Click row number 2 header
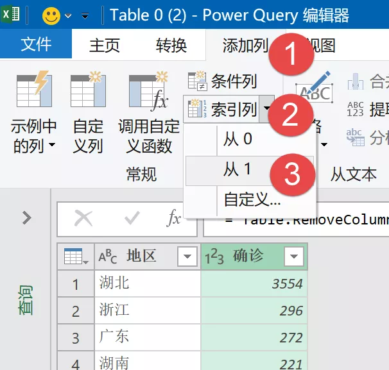Screen dimensions: 389x370 coord(76,311)
